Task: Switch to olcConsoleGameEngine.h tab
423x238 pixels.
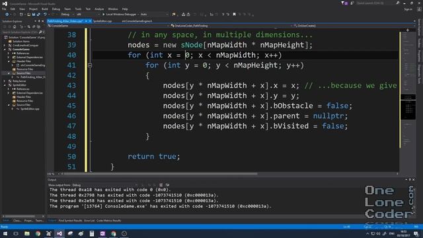Action: pyautogui.click(x=137, y=21)
